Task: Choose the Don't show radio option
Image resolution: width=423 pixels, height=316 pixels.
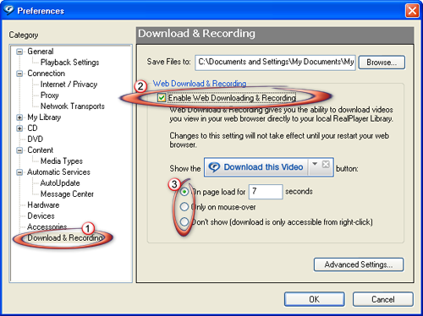Action: pos(184,221)
